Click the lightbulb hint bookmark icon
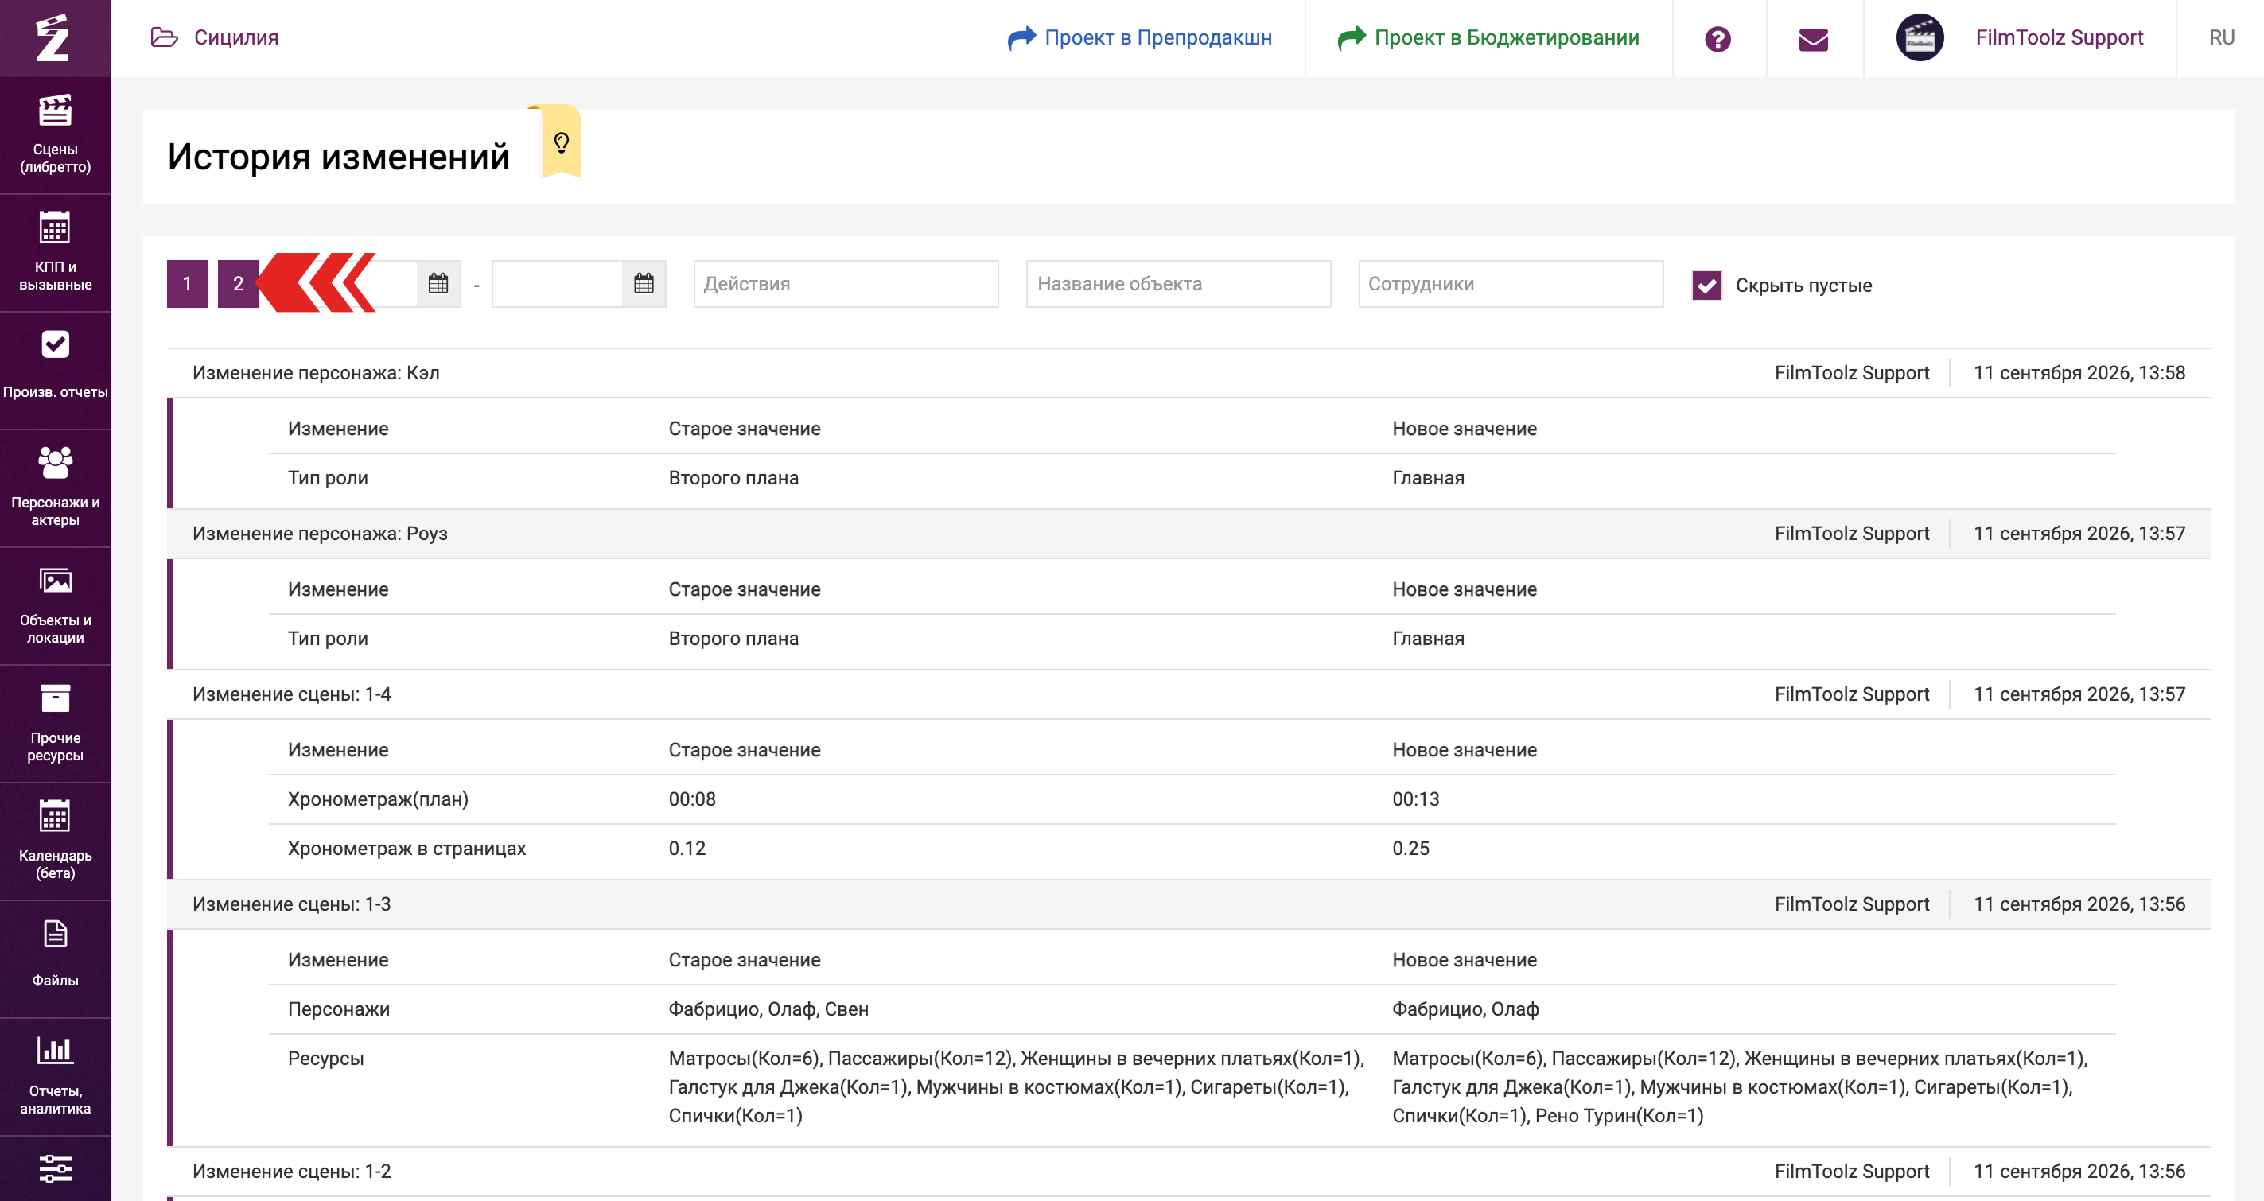Viewport: 2264px width, 1201px height. pyautogui.click(x=562, y=142)
